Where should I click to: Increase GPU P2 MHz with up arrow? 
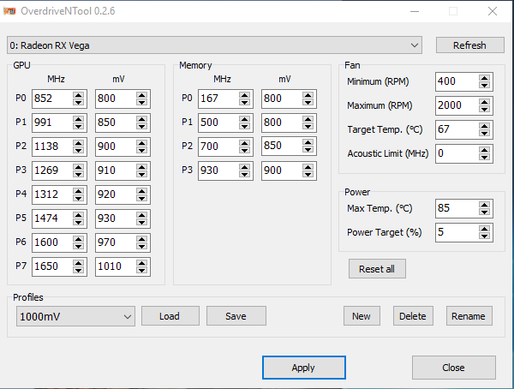78,143
